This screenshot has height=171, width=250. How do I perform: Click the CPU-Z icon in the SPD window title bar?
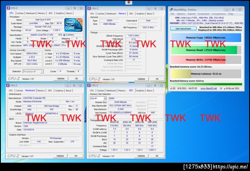89,86
